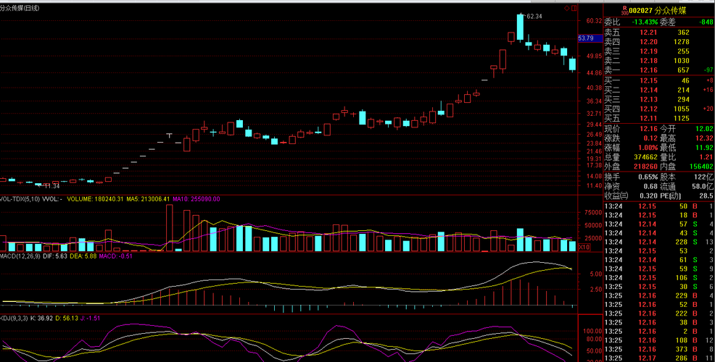Select the 13:25 tick priced 12.17
This screenshot has height=362, width=715.
pos(658,358)
